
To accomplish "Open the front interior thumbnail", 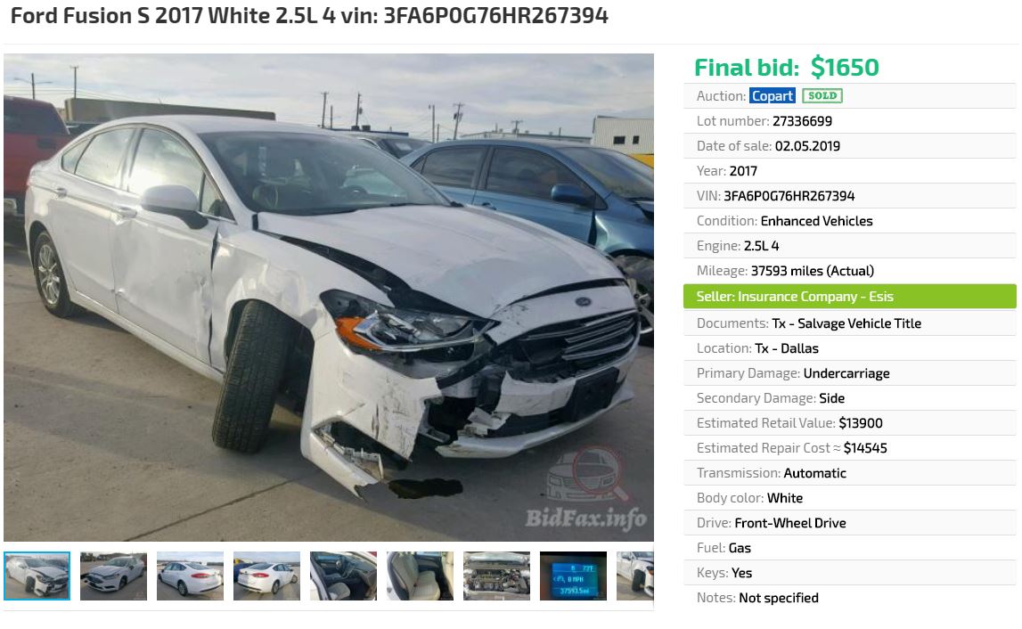I will click(344, 576).
